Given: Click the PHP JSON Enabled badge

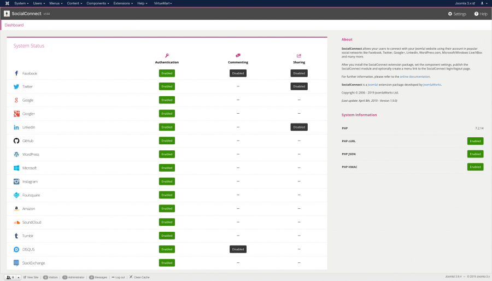Looking at the screenshot, I should click(475, 154).
